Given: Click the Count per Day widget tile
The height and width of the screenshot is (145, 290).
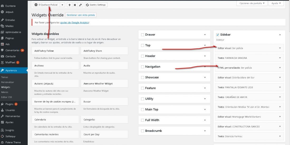Looking at the screenshot, I should [x=104, y=134].
